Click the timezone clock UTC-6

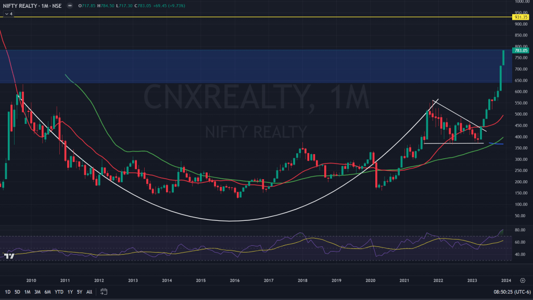tap(502, 292)
